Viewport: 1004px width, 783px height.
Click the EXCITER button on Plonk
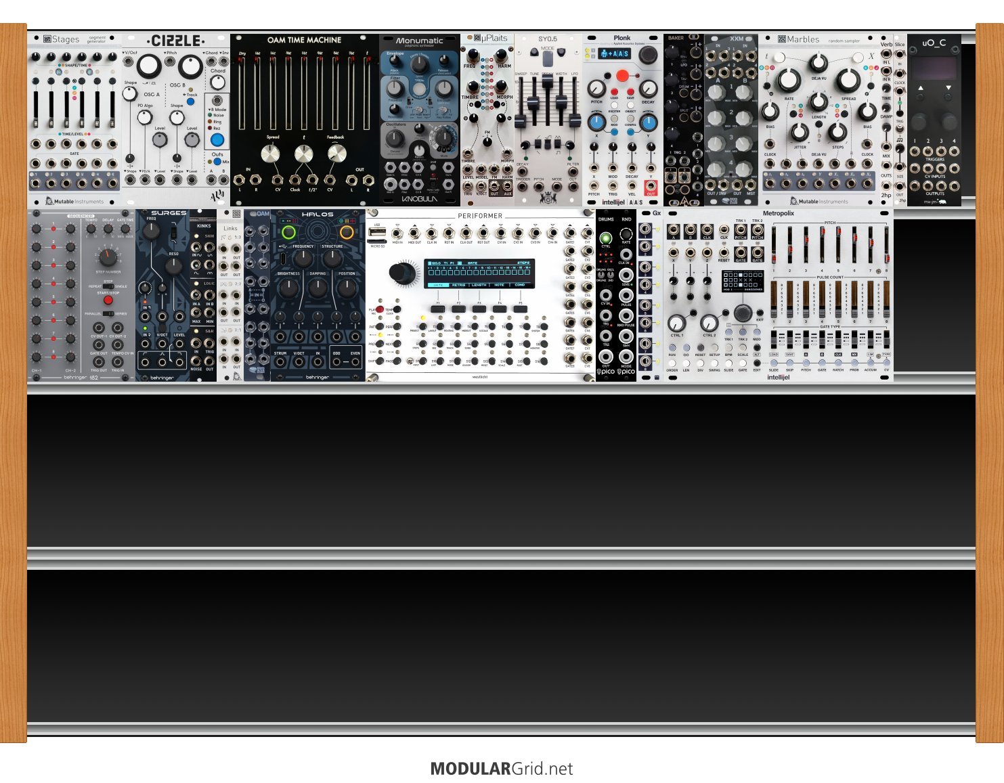tap(614, 105)
